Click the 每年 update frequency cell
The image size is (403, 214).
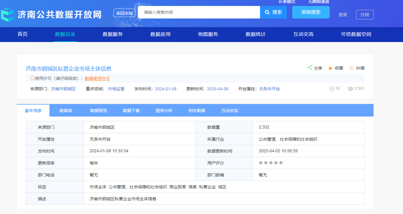tap(94, 163)
